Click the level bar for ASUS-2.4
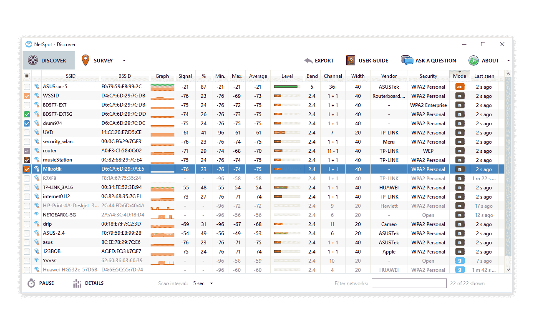The height and width of the screenshot is (333, 534). click(287, 233)
